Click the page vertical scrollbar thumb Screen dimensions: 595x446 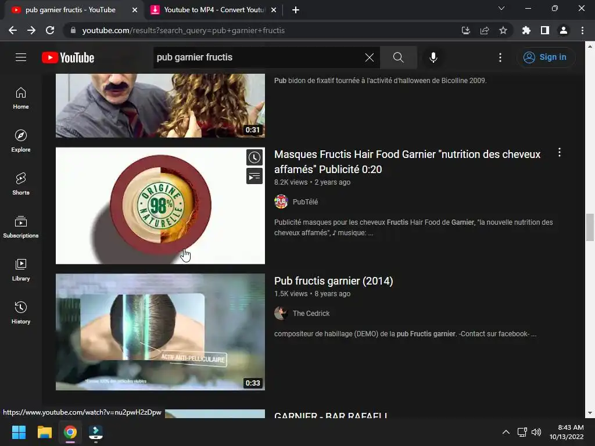[x=590, y=227]
